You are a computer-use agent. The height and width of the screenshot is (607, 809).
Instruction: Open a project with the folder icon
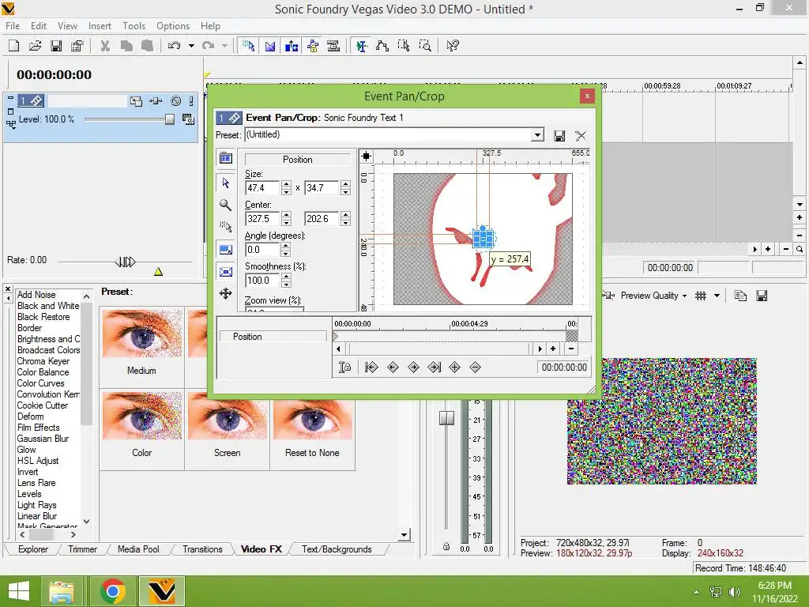[x=35, y=46]
